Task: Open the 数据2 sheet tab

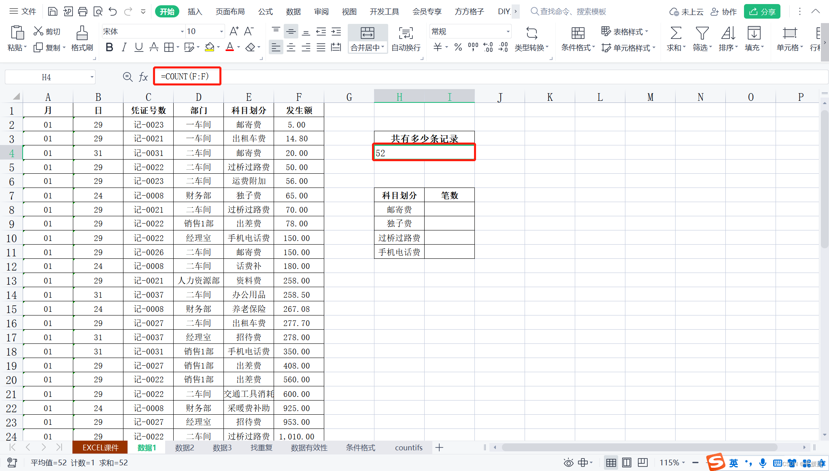Action: pyautogui.click(x=185, y=448)
